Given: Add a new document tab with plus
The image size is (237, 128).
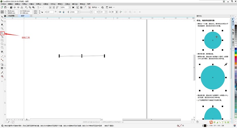Looking at the screenshot, I should click(31, 16).
